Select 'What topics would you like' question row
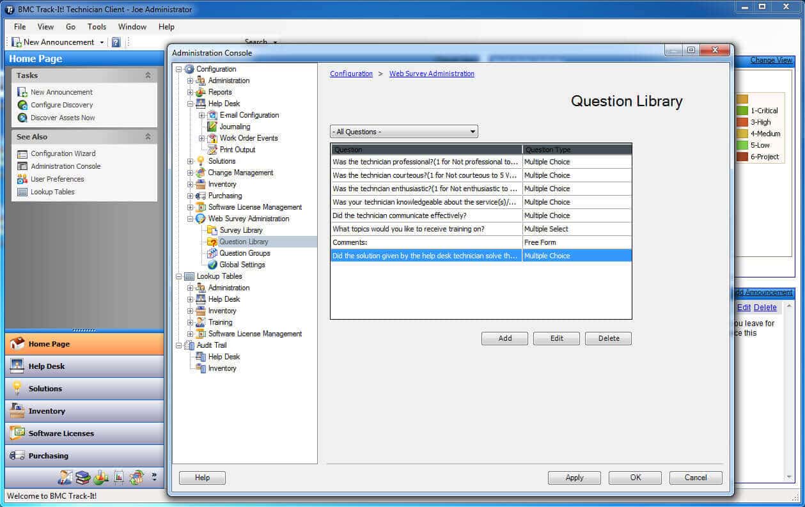Screen dimensions: 805x507 [x=481, y=229]
